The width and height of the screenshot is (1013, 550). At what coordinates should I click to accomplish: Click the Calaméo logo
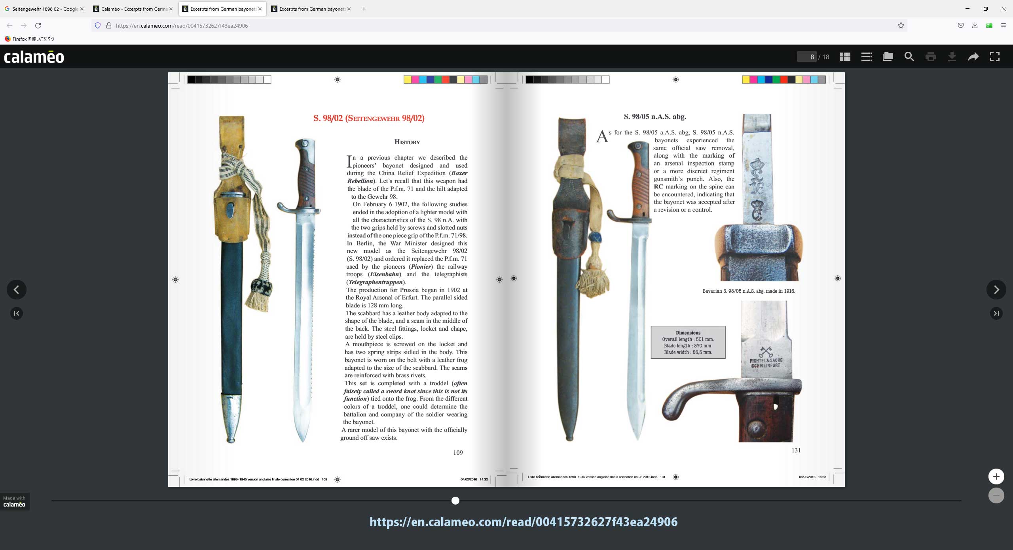tap(34, 57)
